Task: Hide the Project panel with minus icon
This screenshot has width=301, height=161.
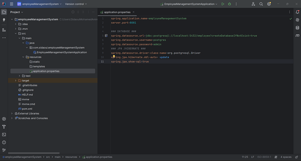Action: (x=93, y=12)
